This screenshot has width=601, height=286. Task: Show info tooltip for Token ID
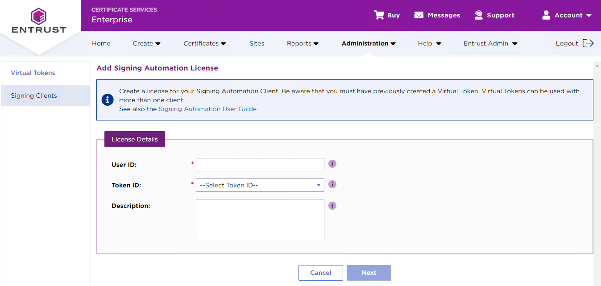332,184
